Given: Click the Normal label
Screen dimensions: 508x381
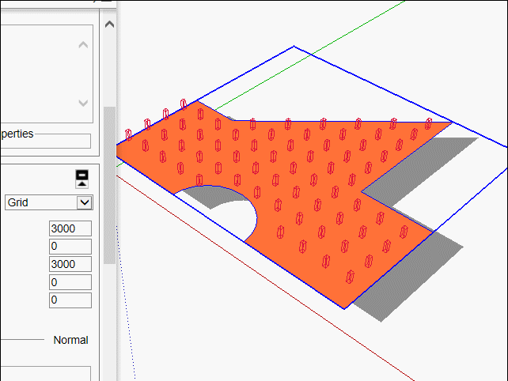Looking at the screenshot, I should (70, 340).
